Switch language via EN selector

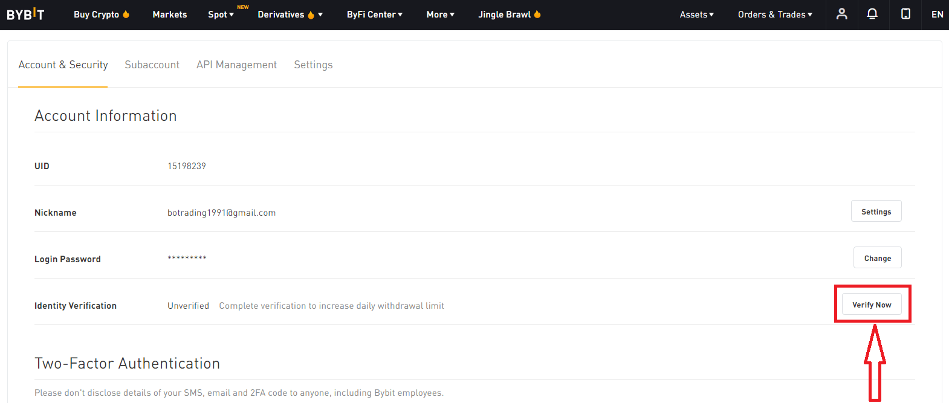[937, 15]
